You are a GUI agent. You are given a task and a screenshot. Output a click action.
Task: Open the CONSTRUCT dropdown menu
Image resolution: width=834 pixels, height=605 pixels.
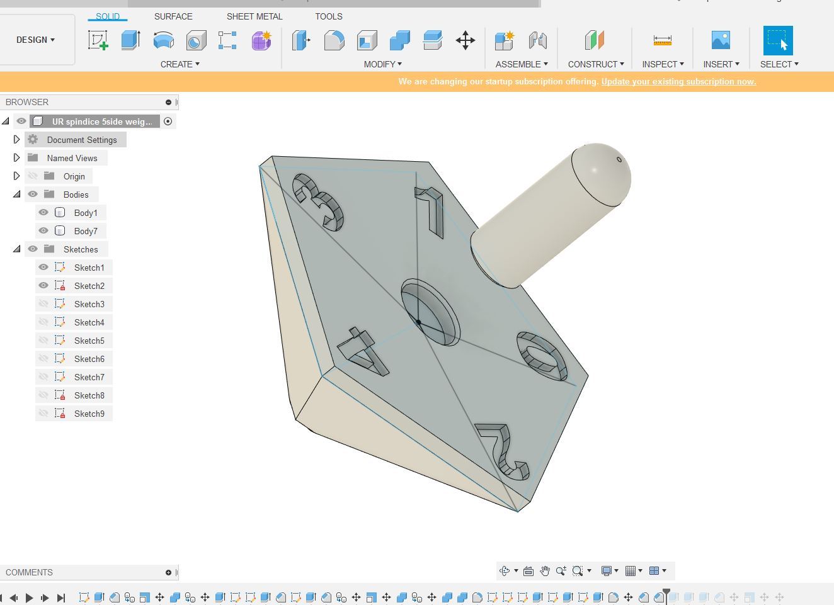(x=596, y=64)
